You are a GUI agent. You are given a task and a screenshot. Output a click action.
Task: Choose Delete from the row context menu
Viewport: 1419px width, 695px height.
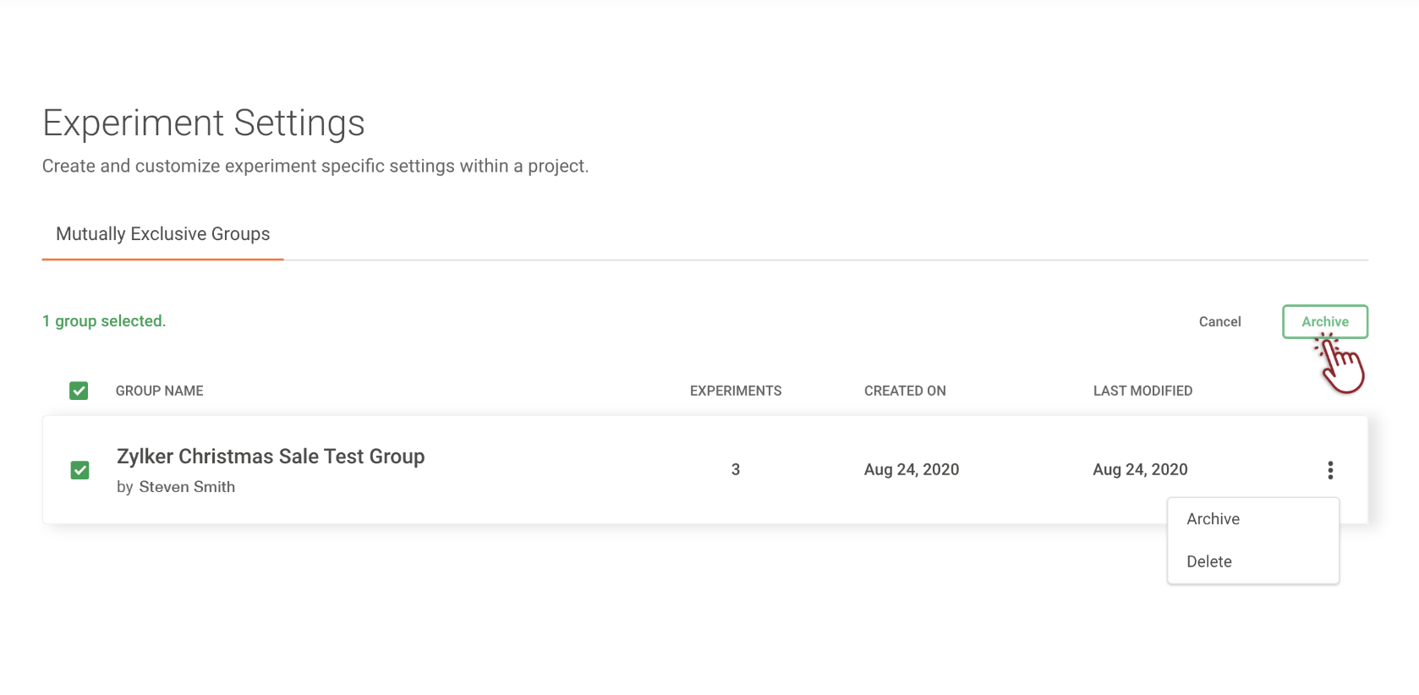click(x=1208, y=561)
